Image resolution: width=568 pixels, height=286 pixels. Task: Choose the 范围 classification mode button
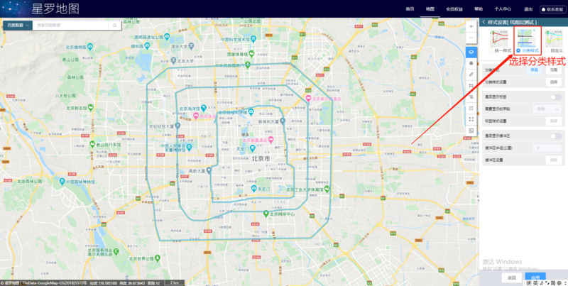point(554,70)
